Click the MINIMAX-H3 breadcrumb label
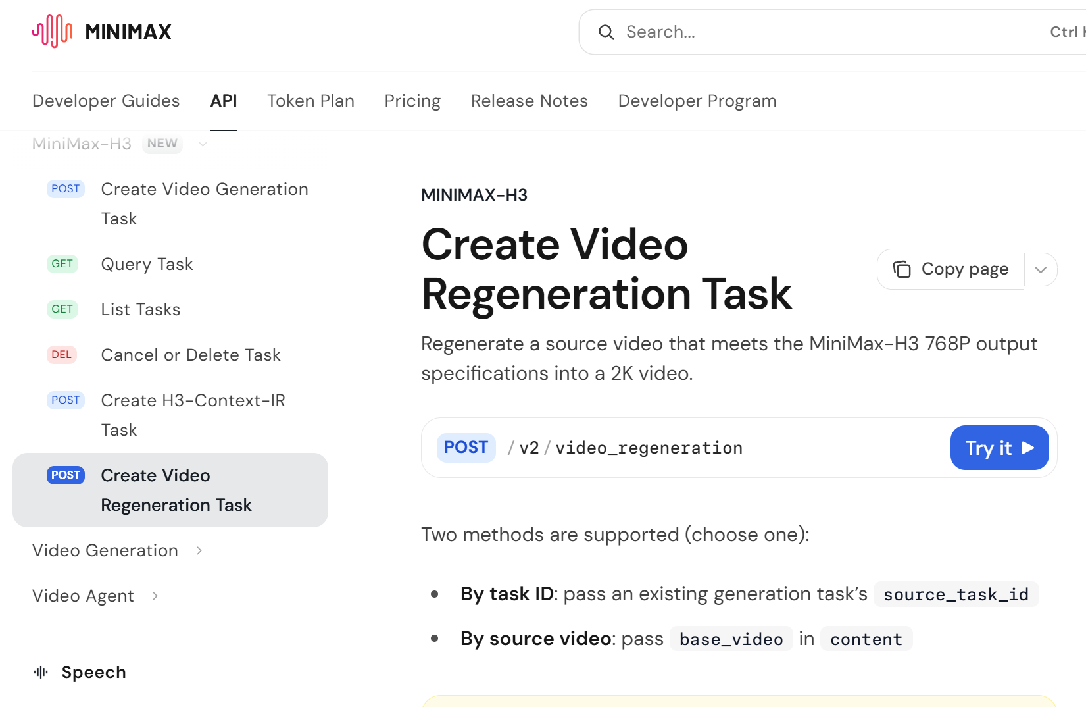Screen dimensions: 1086x707 [x=474, y=195]
